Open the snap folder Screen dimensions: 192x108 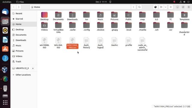pyautogui.click(x=142, y=15)
